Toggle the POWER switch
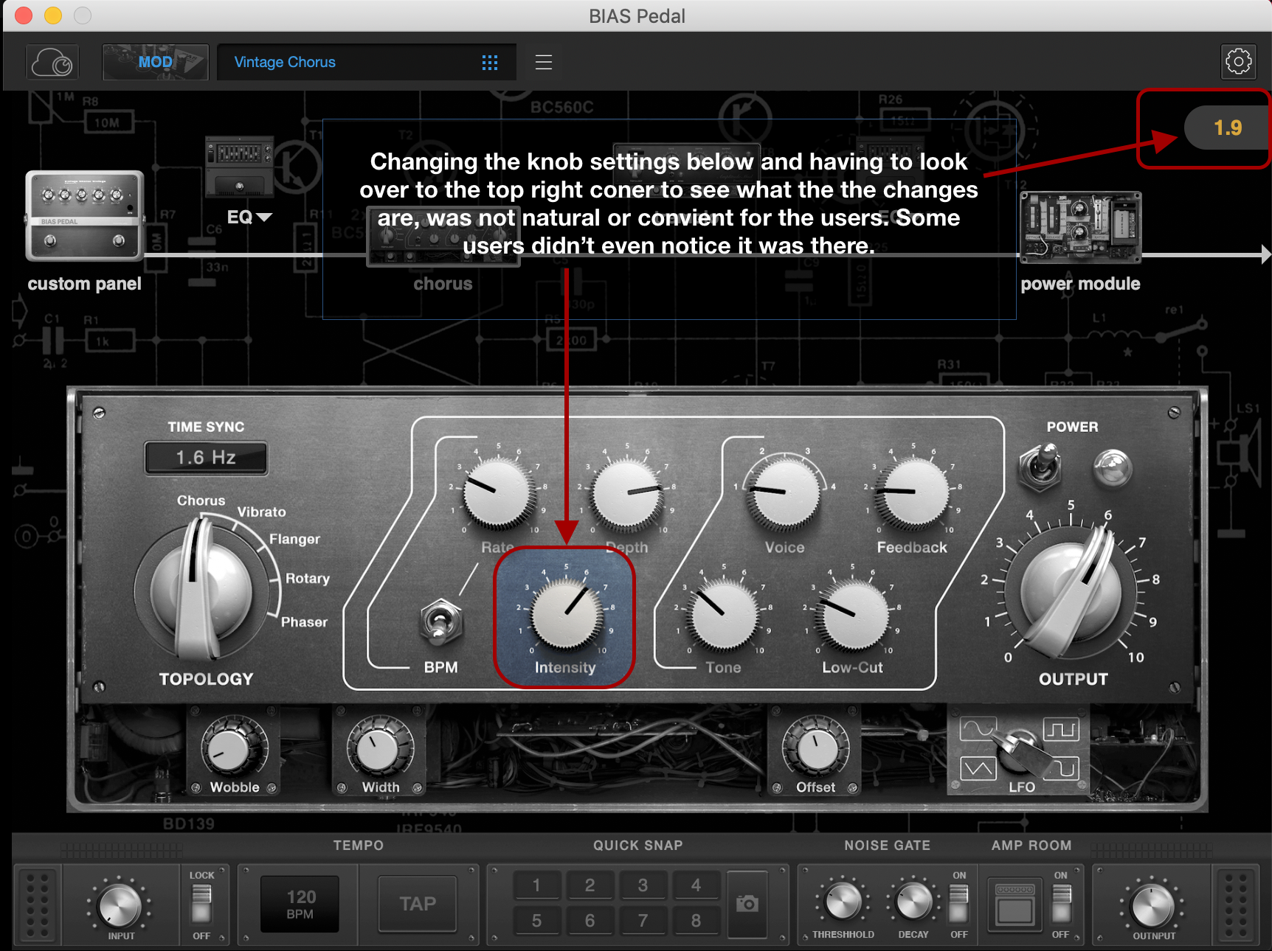 pos(1041,467)
